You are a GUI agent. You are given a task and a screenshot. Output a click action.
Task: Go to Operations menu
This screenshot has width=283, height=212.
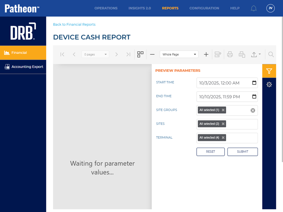coord(106,8)
